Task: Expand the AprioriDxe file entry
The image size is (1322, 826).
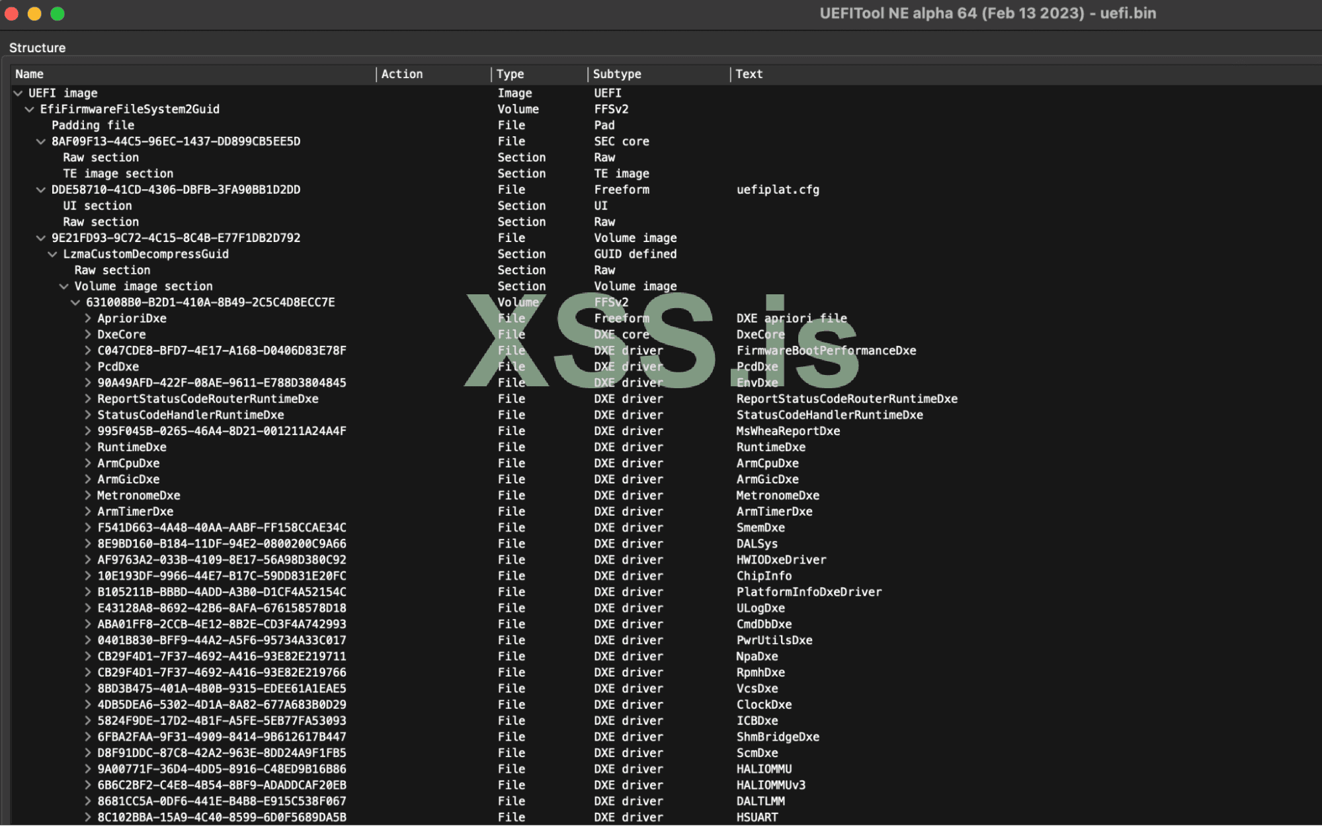Action: [x=87, y=318]
